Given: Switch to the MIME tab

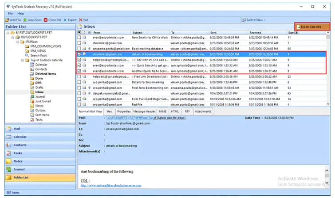Looking at the screenshot, I should click(x=162, y=111).
